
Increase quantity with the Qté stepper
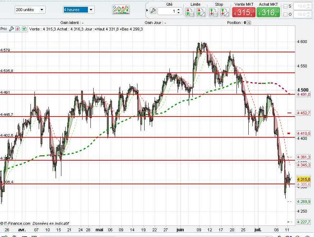[179, 9]
